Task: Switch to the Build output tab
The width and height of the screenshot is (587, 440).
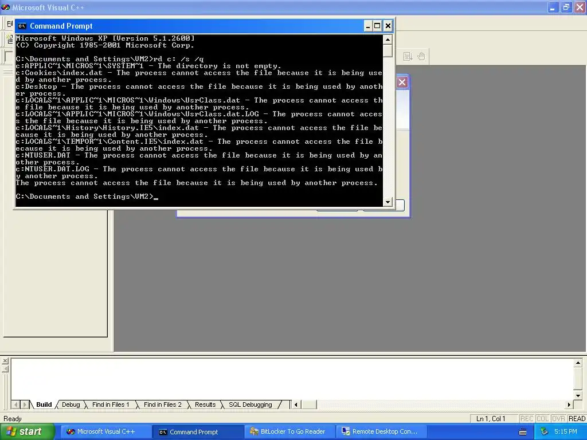Action: click(44, 404)
